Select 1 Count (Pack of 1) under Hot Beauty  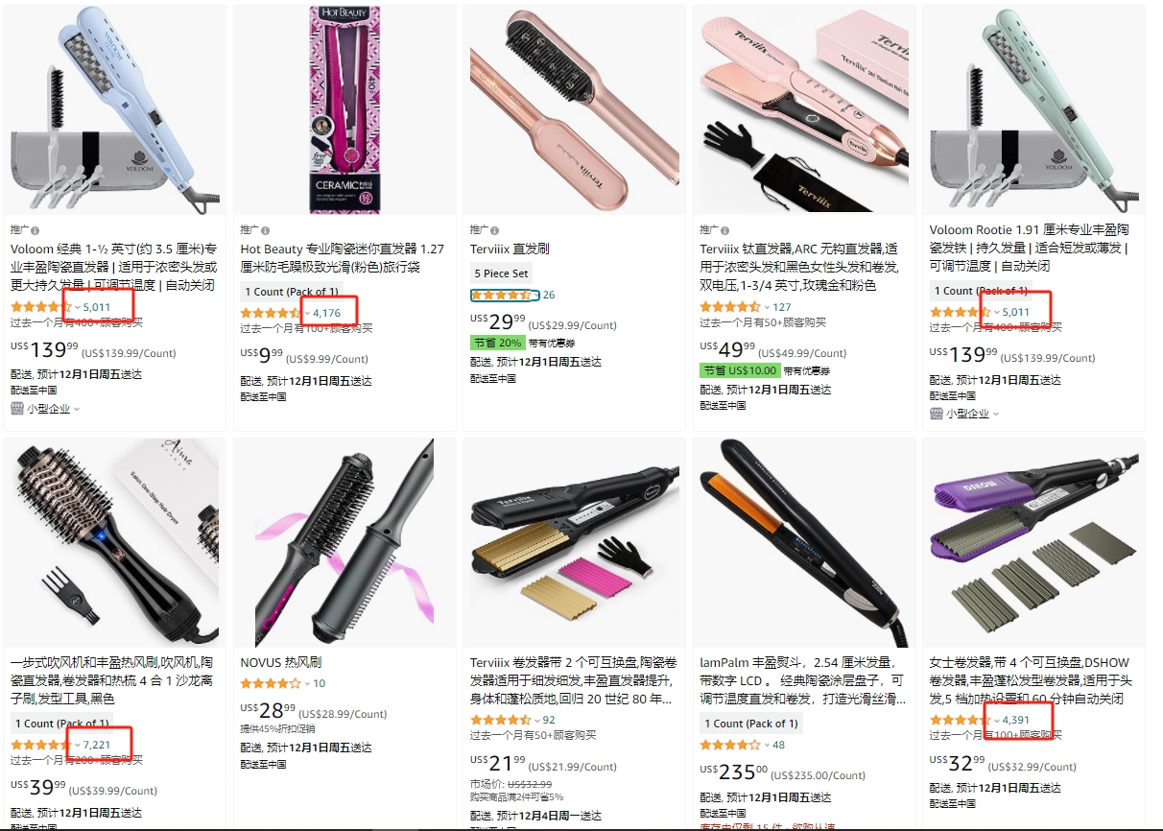point(290,292)
